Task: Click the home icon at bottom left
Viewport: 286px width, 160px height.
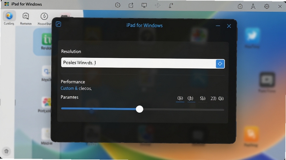Action: click(6, 151)
